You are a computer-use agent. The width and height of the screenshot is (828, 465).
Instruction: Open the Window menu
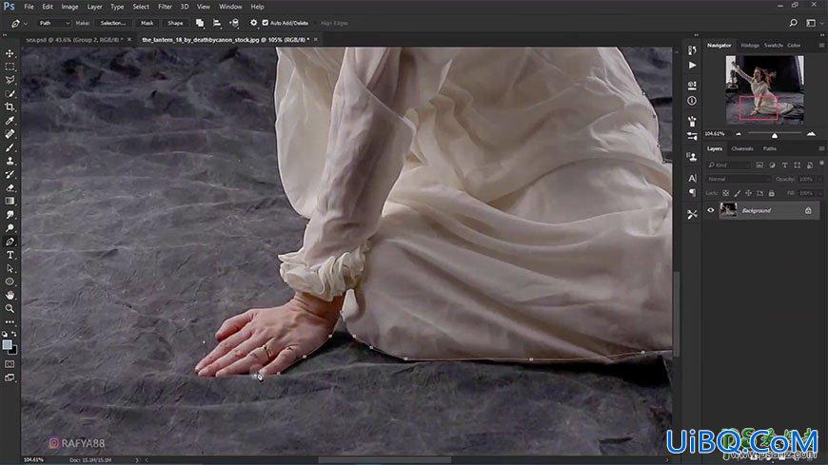230,7
